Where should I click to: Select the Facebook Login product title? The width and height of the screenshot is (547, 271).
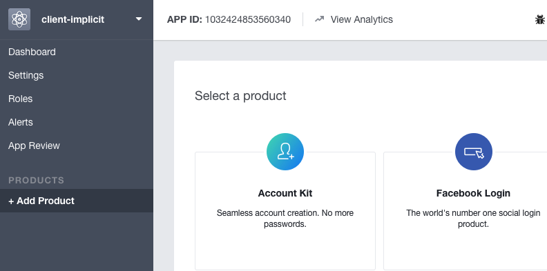click(x=473, y=193)
